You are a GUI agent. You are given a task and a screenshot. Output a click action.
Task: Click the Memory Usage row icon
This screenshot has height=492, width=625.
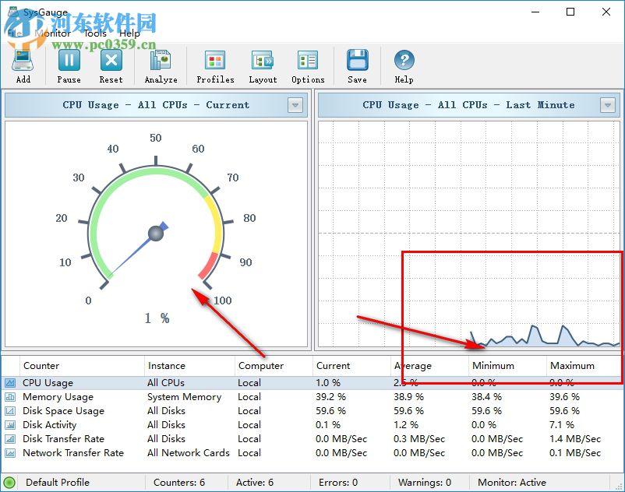tap(10, 397)
